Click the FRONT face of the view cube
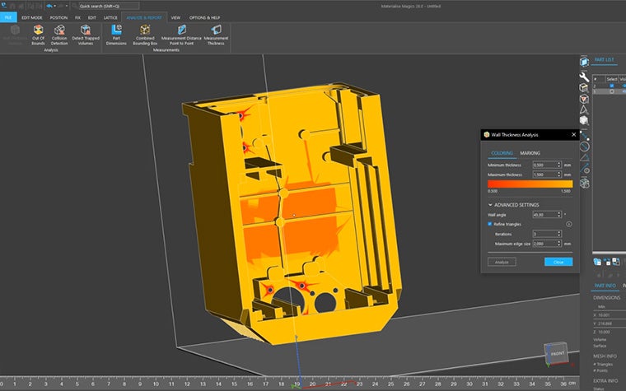This screenshot has width=626, height=391. coord(556,354)
